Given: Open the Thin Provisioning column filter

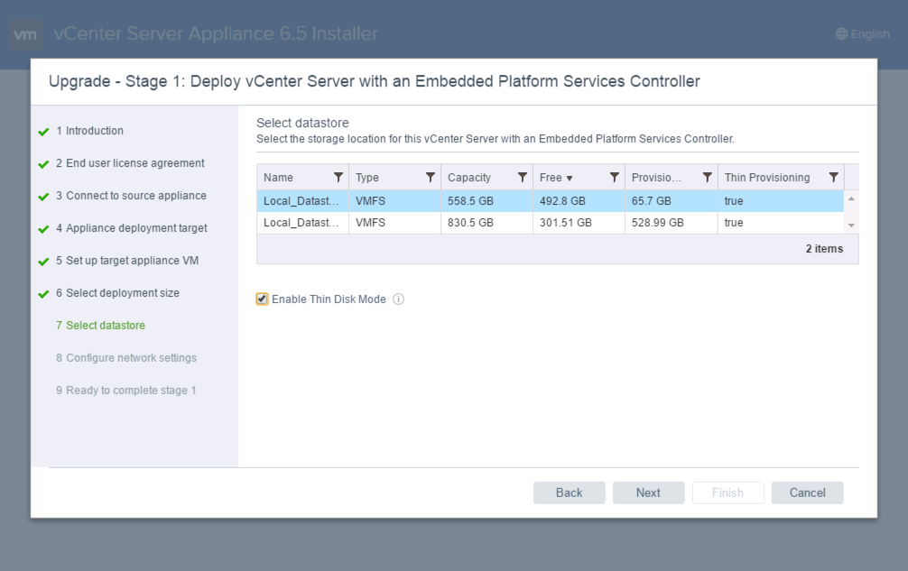Looking at the screenshot, I should [833, 177].
